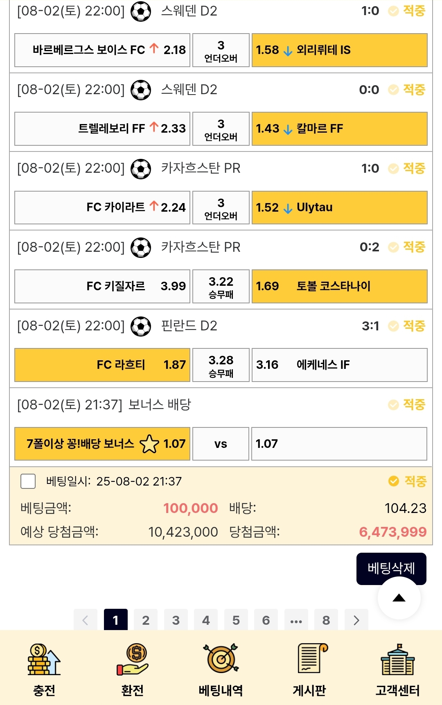Select the FC 라흐티 1.87 bet cell
The image size is (442, 705).
[x=102, y=365]
